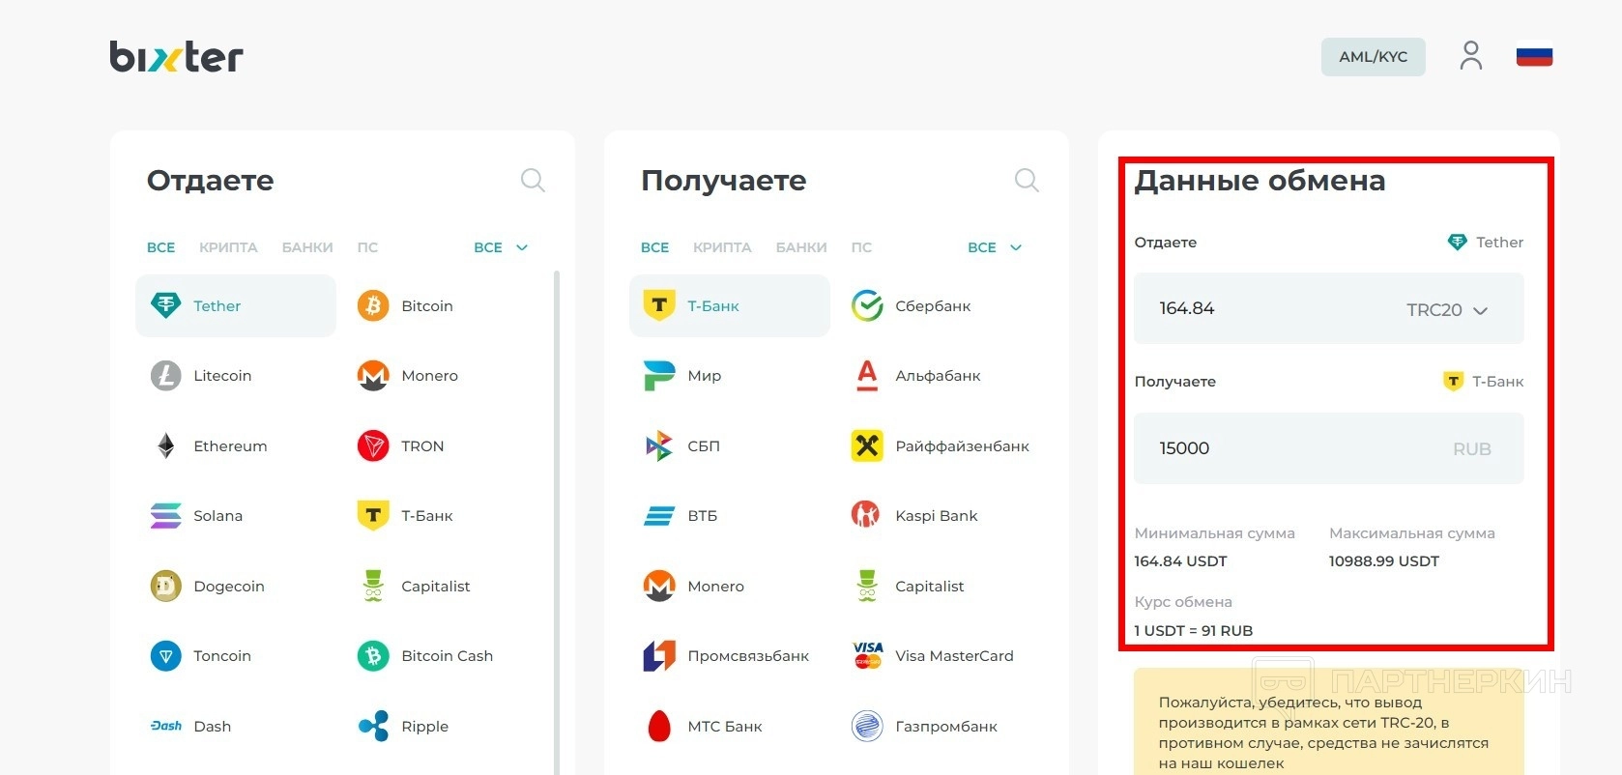Edit the 15000 RUB receive amount field
Viewport: 1622px width, 775px height.
click(x=1329, y=448)
